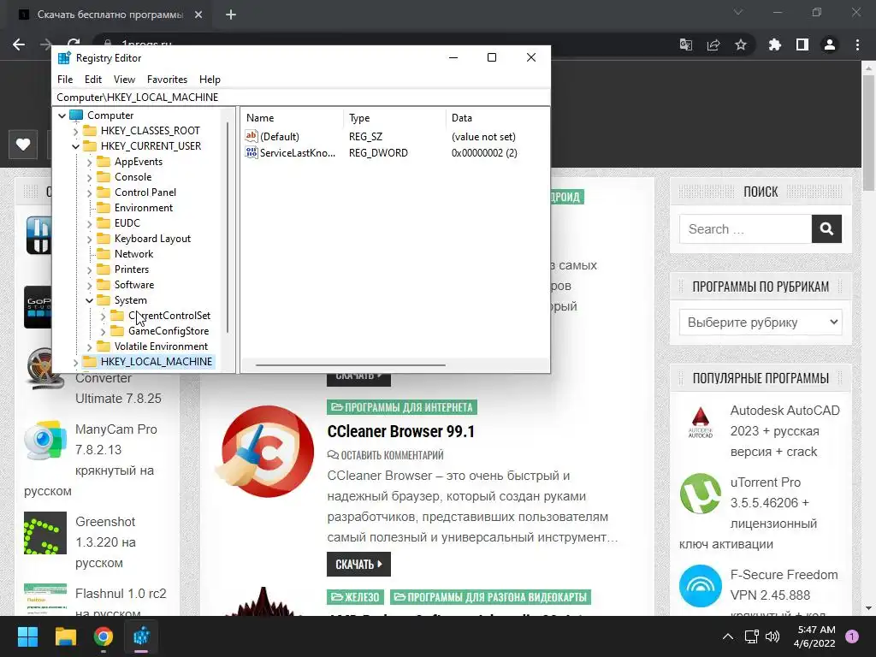Open Autodesk AutoCAD 2023 link
The width and height of the screenshot is (876, 657).
(785, 431)
